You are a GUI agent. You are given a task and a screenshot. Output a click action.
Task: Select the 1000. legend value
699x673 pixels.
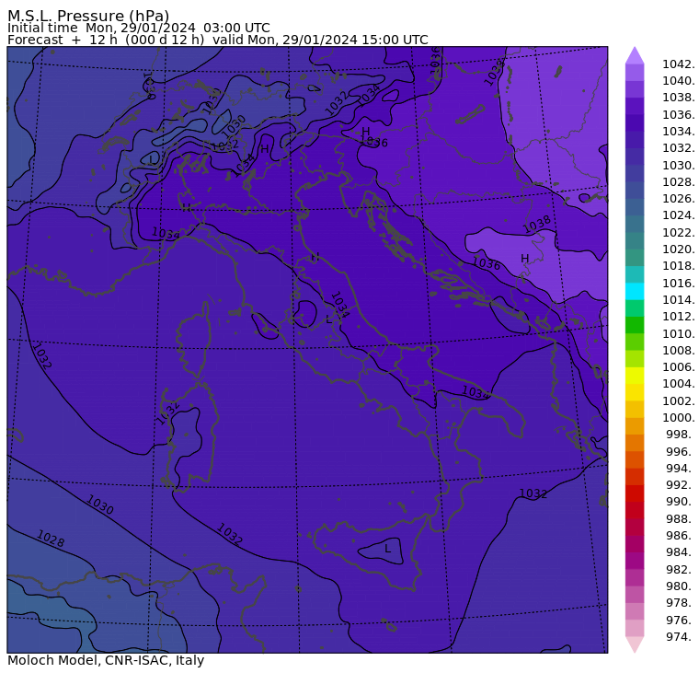click(679, 417)
